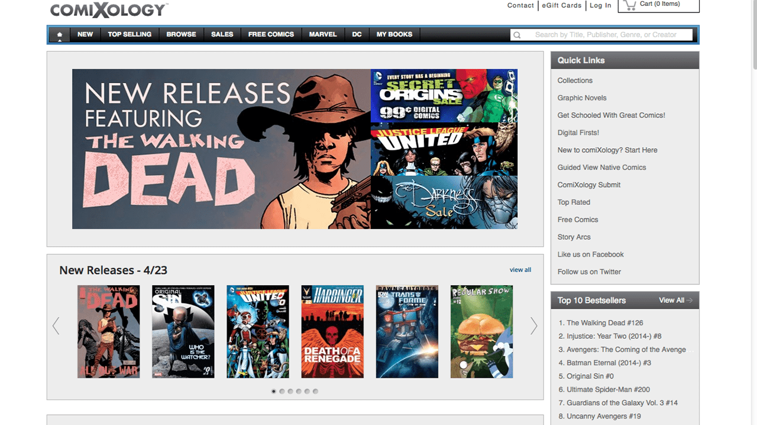The width and height of the screenshot is (757, 425).
Task: Select the third carousel page dot
Action: pyautogui.click(x=290, y=391)
